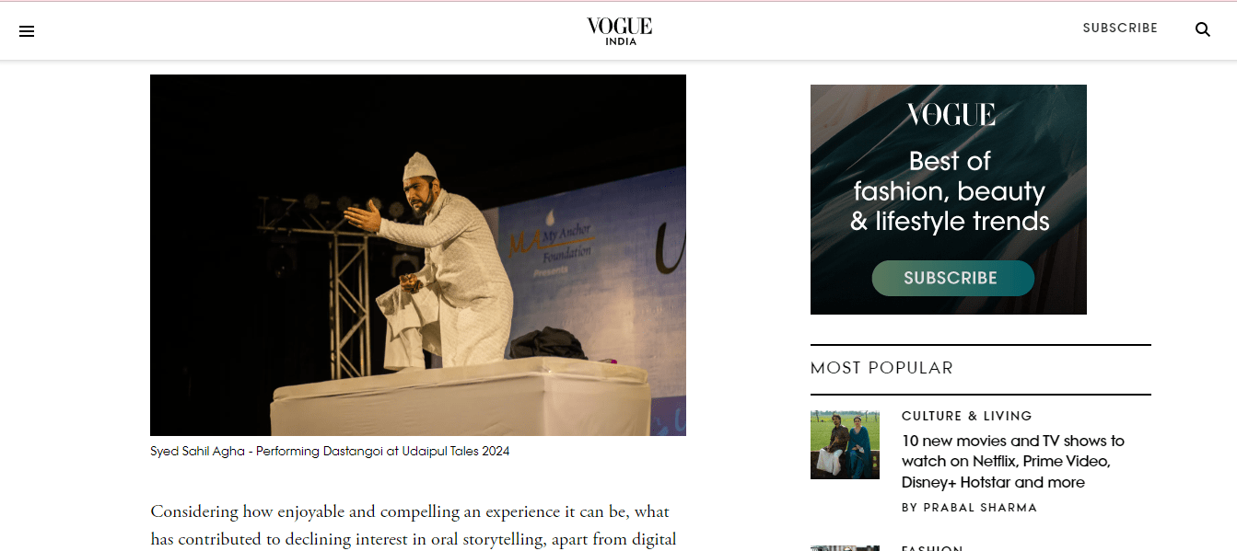View author Prabal Sharma's page

969,508
